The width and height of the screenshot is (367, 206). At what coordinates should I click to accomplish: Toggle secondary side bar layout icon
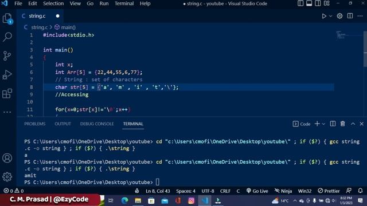click(318, 3)
